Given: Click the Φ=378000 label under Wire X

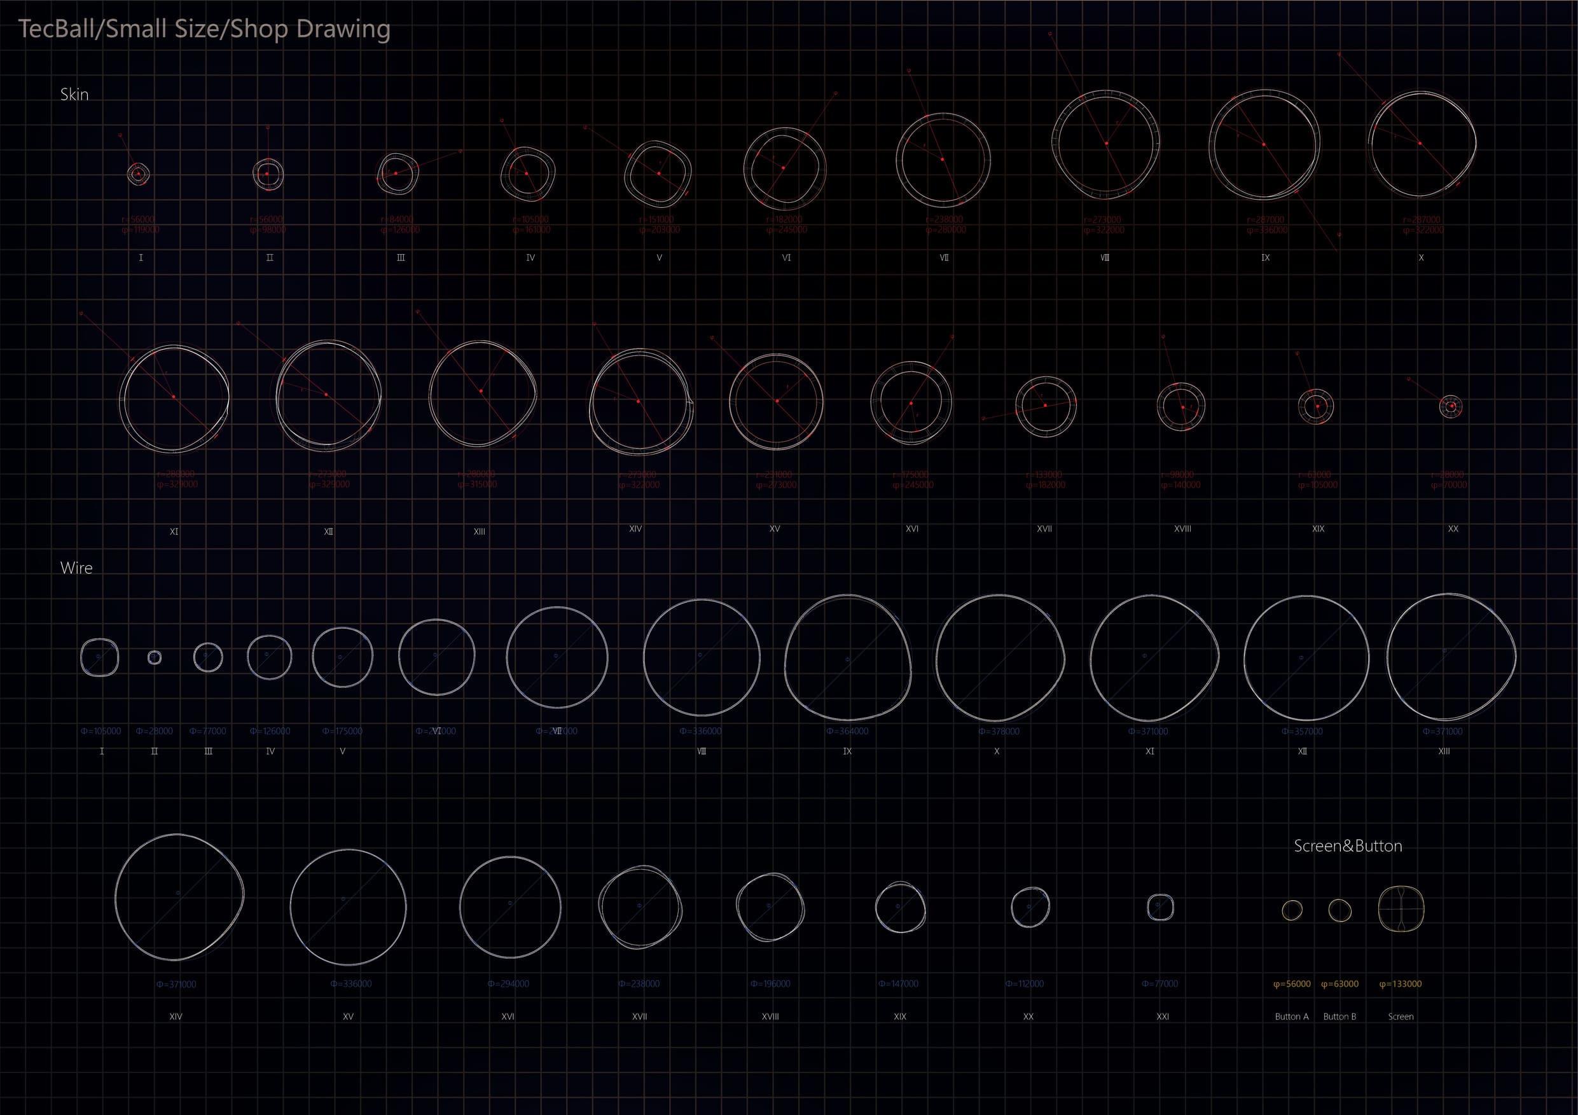Looking at the screenshot, I should point(999,732).
